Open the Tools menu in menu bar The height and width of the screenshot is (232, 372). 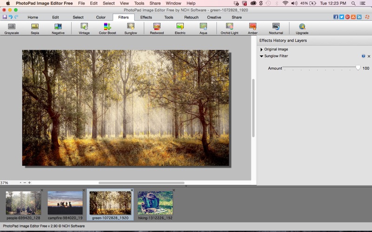click(x=139, y=3)
